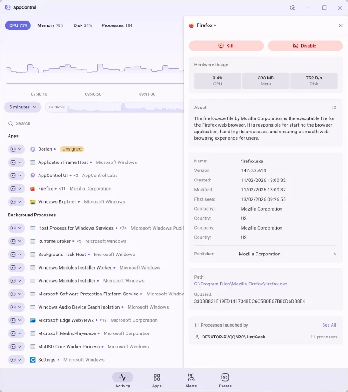Click the Firefox icon in Apps list

[x=33, y=189]
